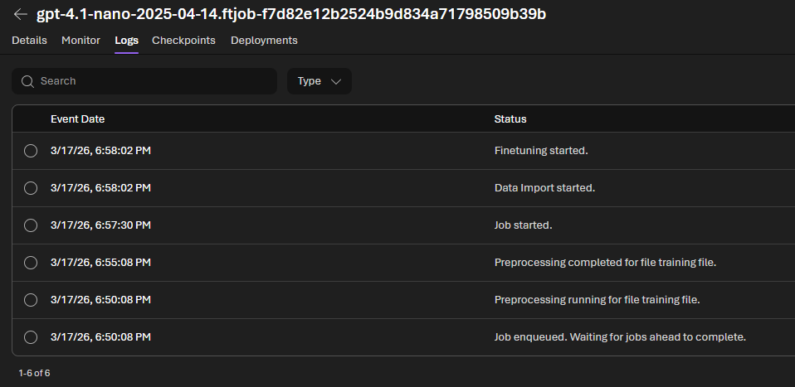
Task: Select the Data Import started row radio button
Action: [31, 188]
